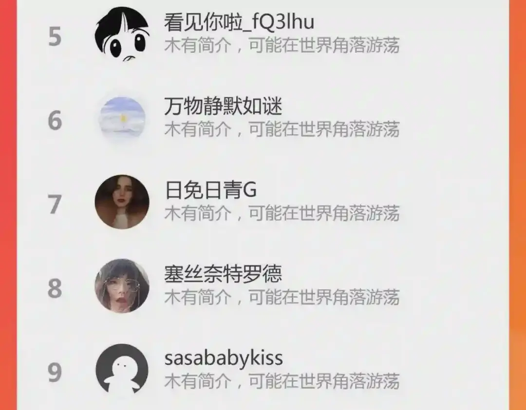This screenshot has height=410, width=526.
Task: Open avatar of 看见你啦_fQ3lhu cartoon face
Action: click(122, 34)
